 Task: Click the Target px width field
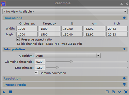coord(49,28)
